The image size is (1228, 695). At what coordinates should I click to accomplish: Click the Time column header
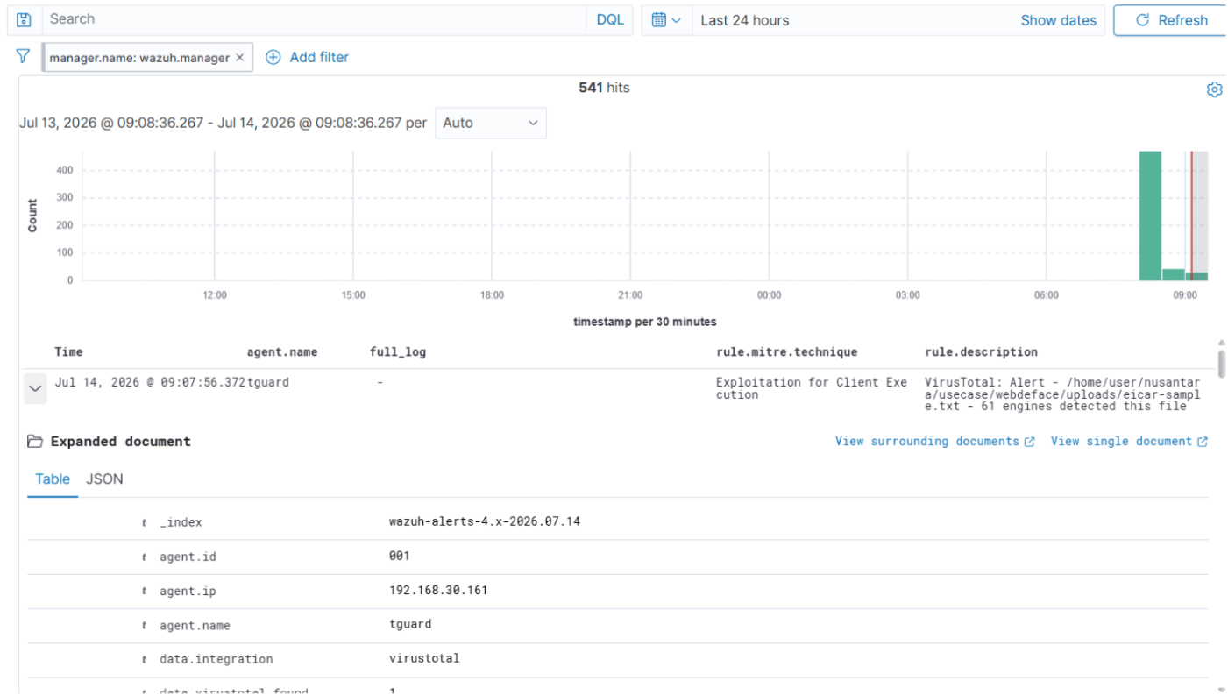(x=68, y=352)
